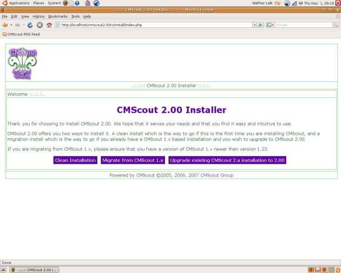Open the browser home page
Image resolution: width=341 pixels, height=273 pixels.
(x=49, y=25)
